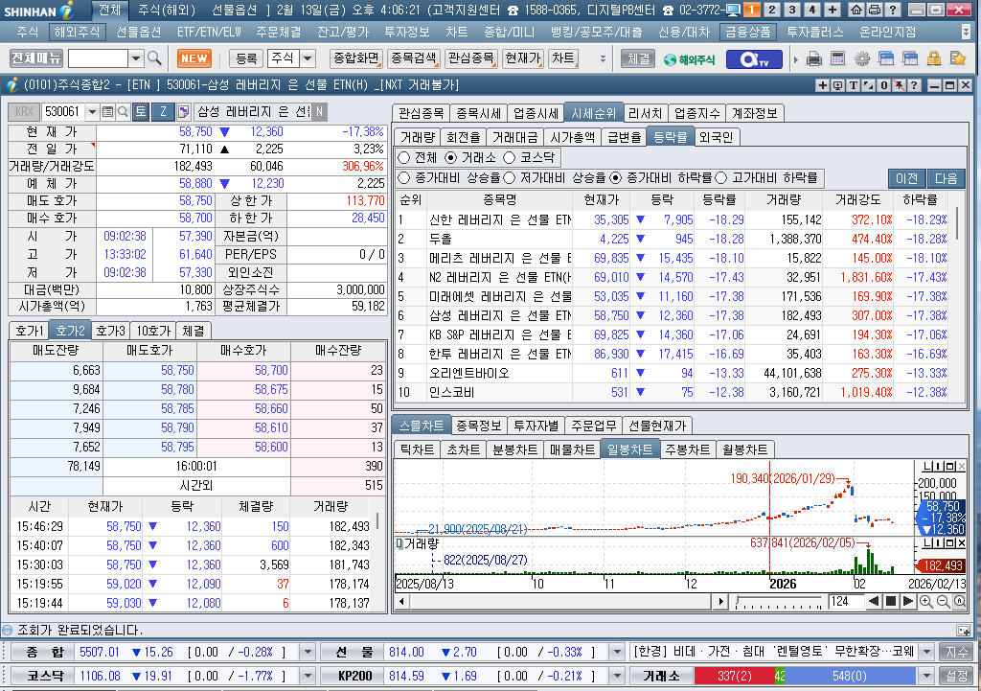Click the 다음 page button
This screenshot has width=981, height=691.
point(946,178)
